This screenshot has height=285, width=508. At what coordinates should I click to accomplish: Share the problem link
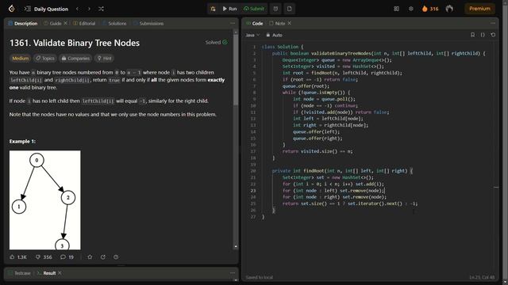click(103, 256)
